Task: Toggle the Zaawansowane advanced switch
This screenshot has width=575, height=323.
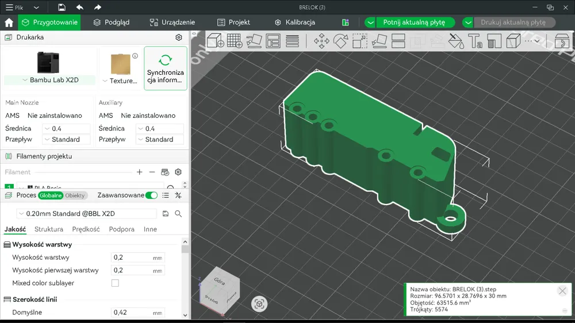Action: click(x=151, y=195)
